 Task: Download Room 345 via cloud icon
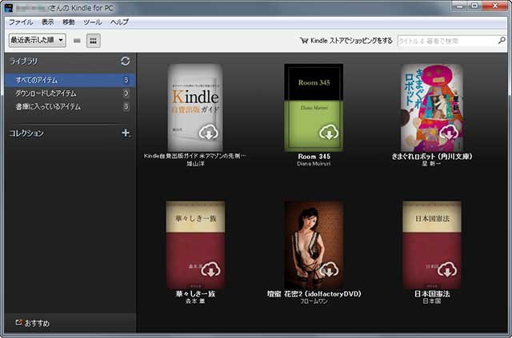tap(329, 133)
